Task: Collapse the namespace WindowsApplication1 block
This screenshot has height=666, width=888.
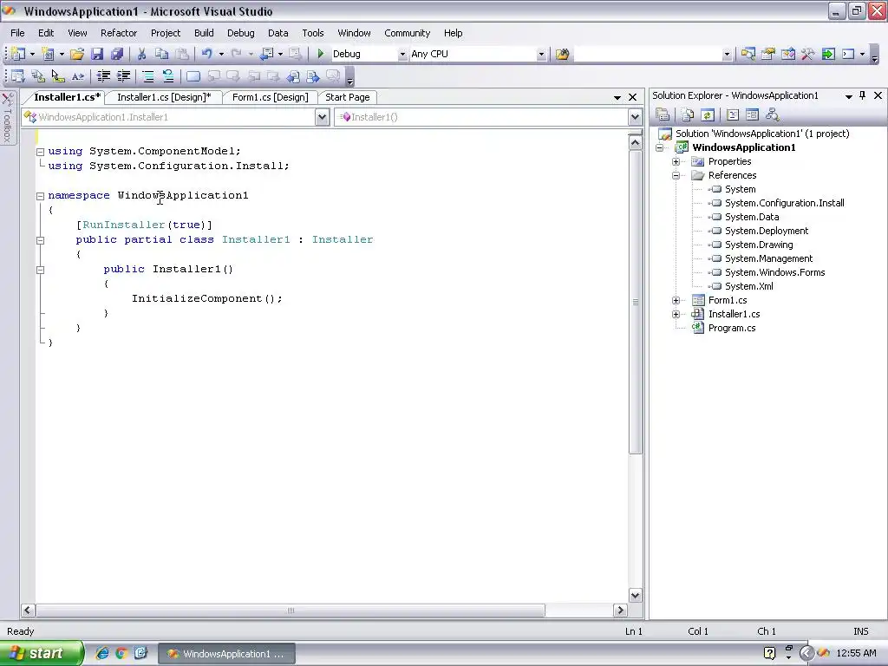Action: pos(40,196)
